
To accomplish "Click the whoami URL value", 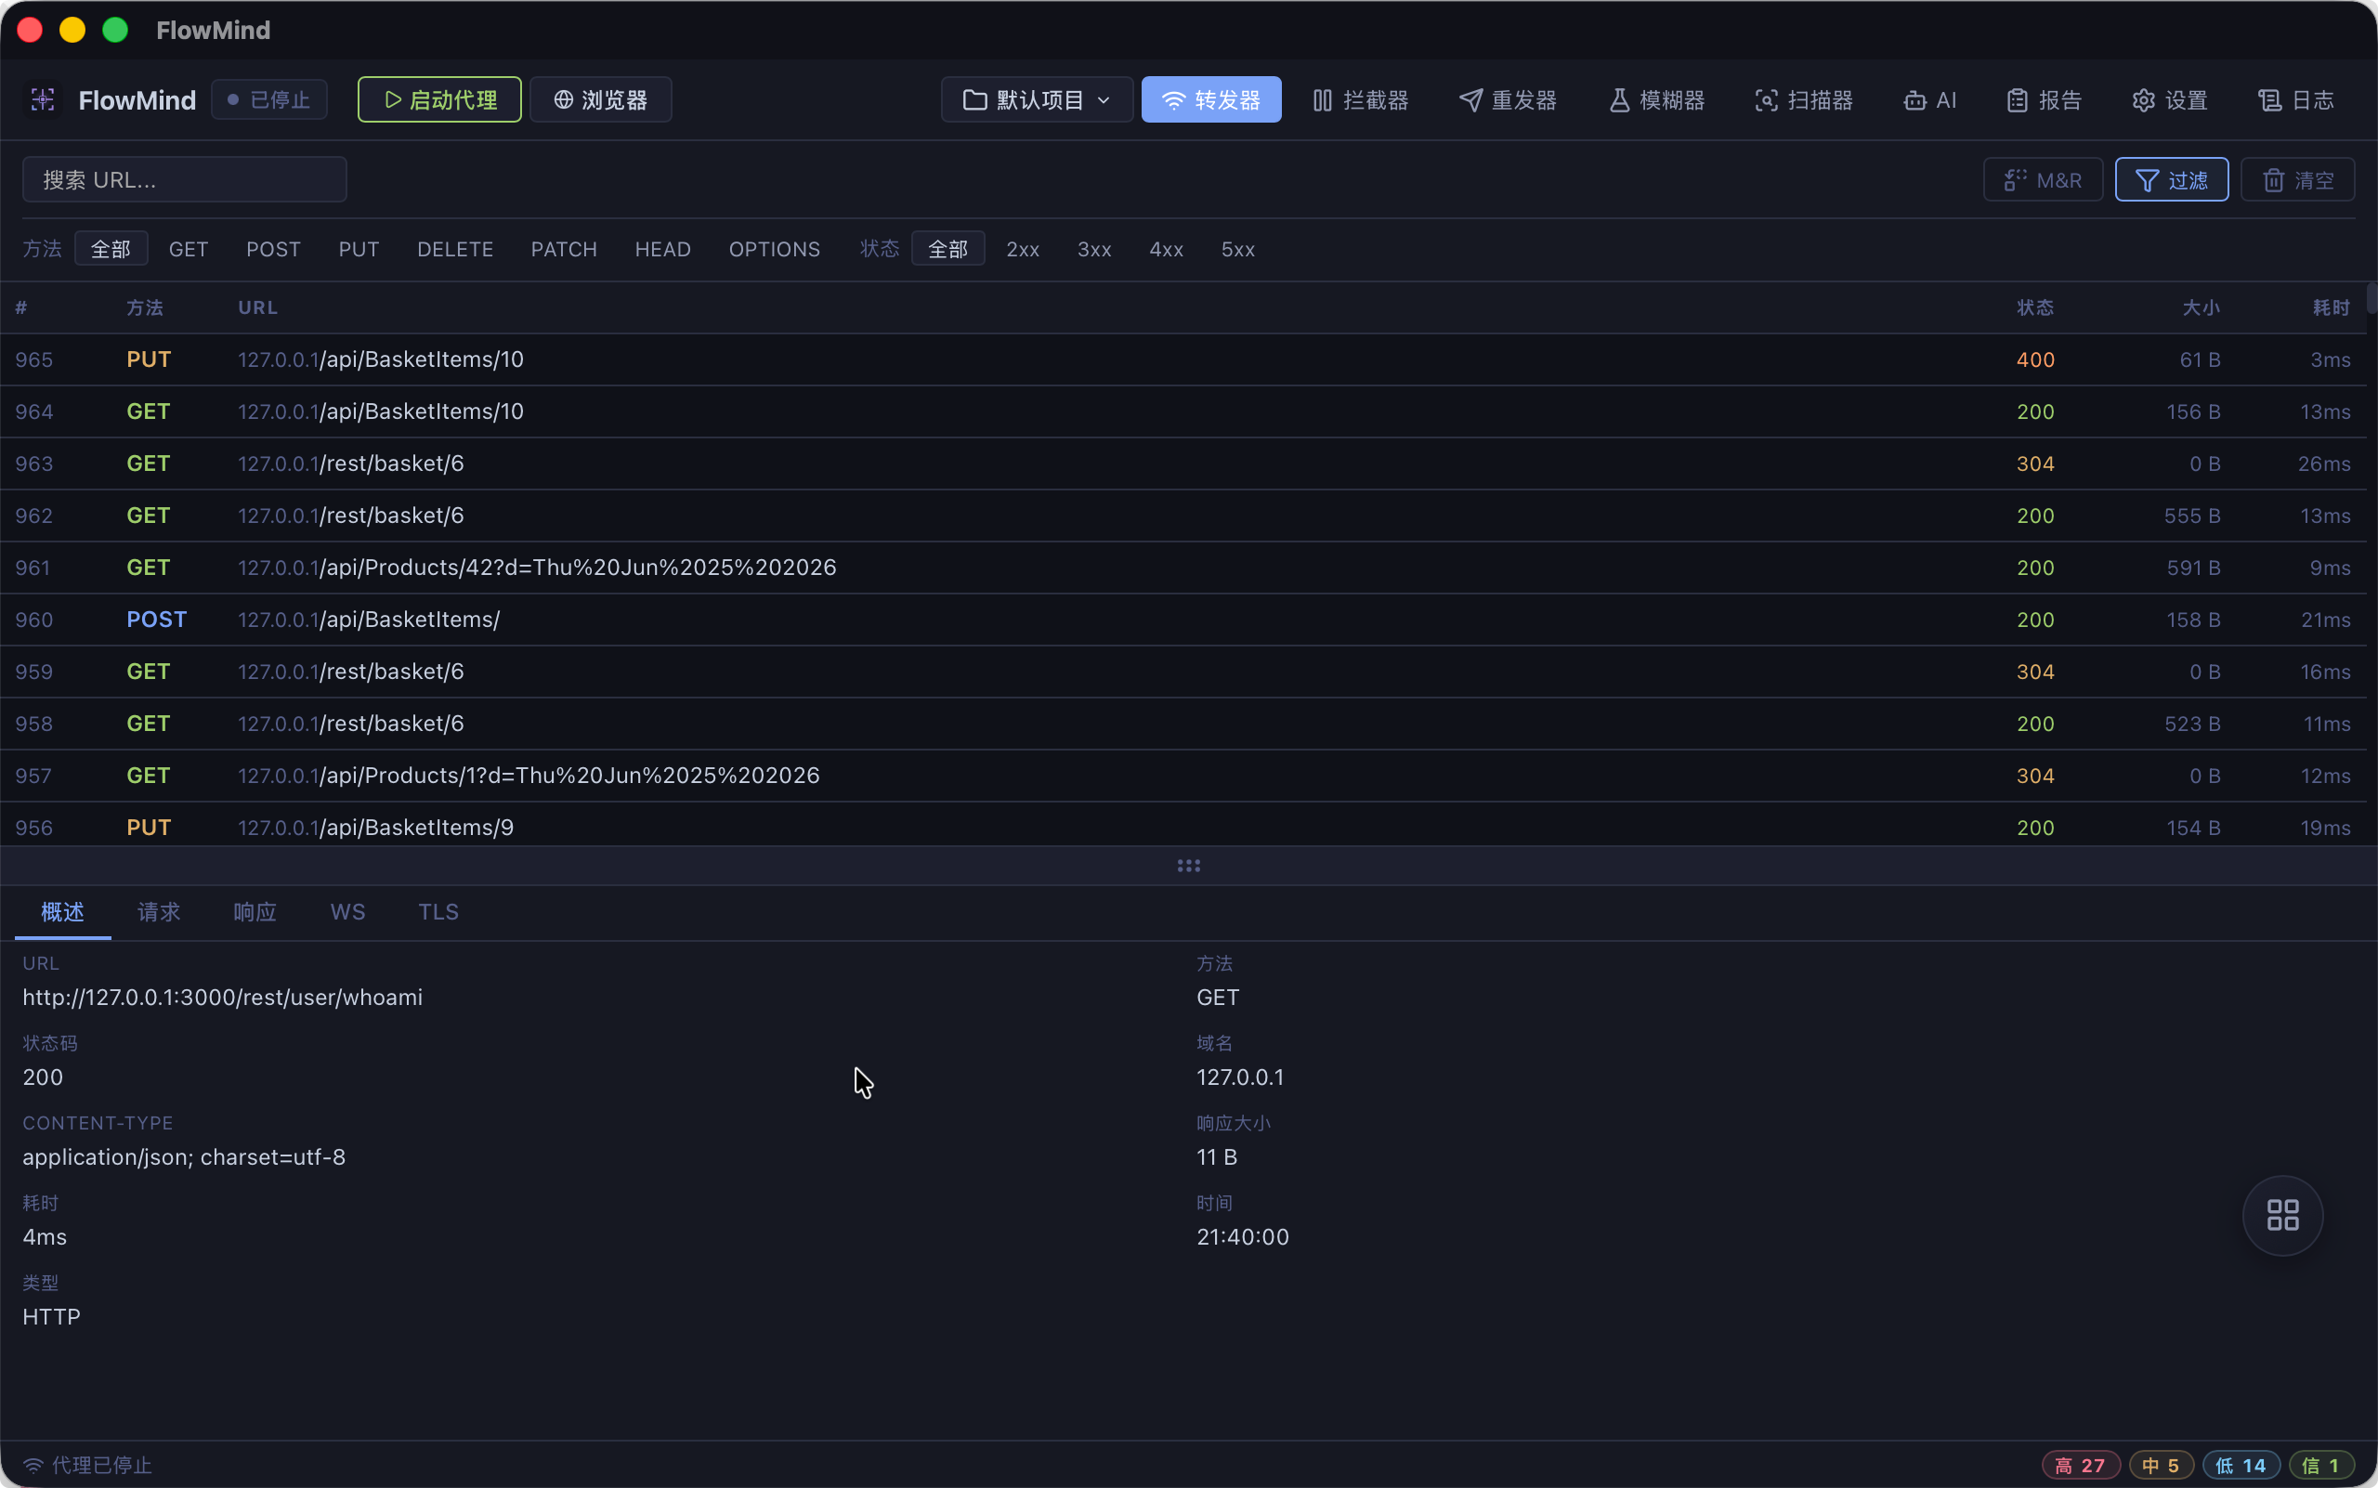I will (222, 997).
